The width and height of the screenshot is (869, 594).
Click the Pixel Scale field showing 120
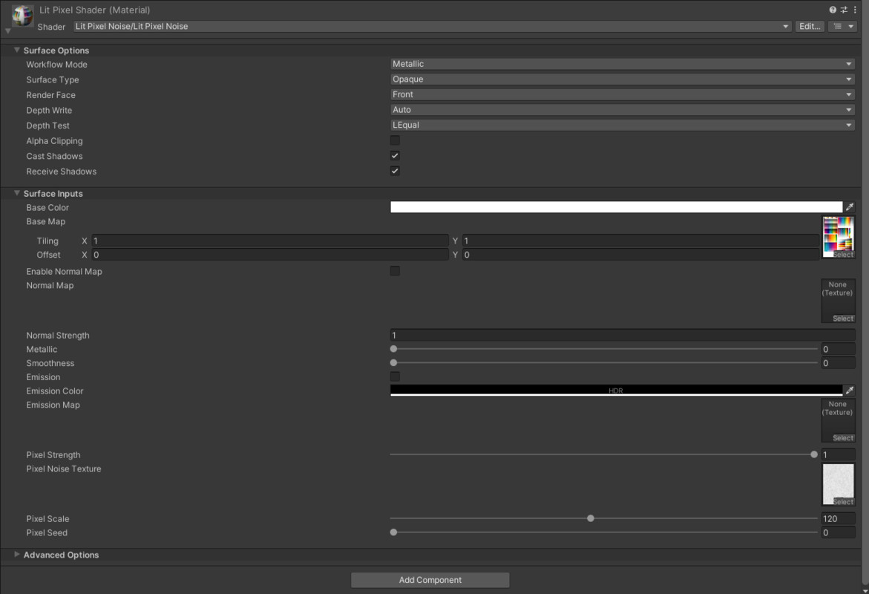point(838,518)
